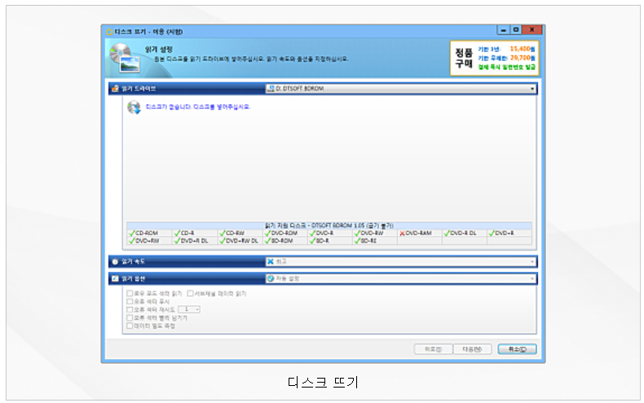Screen dimensions: 644x403
Task: Click the blue no-disc message text
Action: click(x=198, y=107)
